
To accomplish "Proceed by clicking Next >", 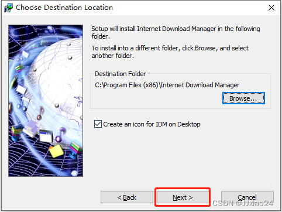I will 183,197.
